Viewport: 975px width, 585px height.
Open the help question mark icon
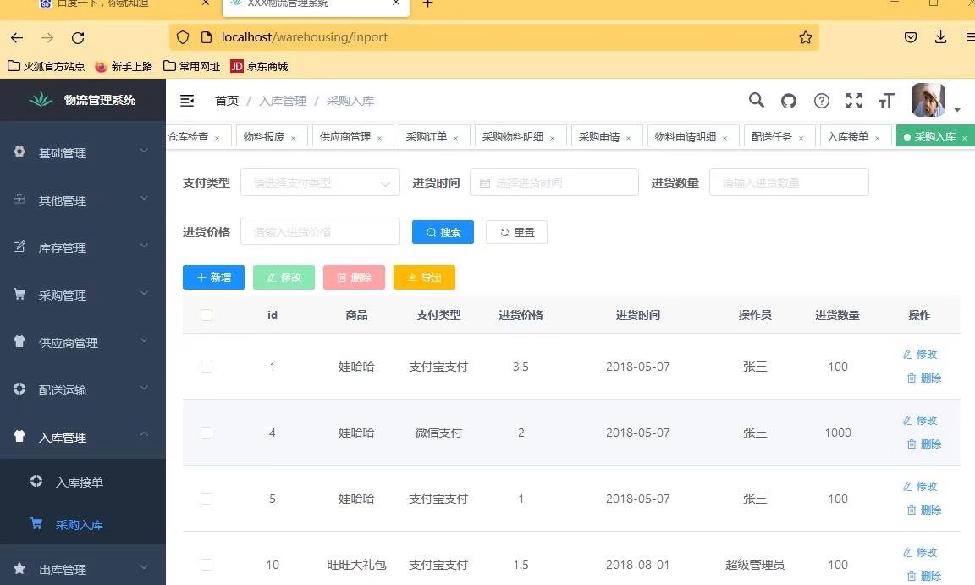coord(822,101)
